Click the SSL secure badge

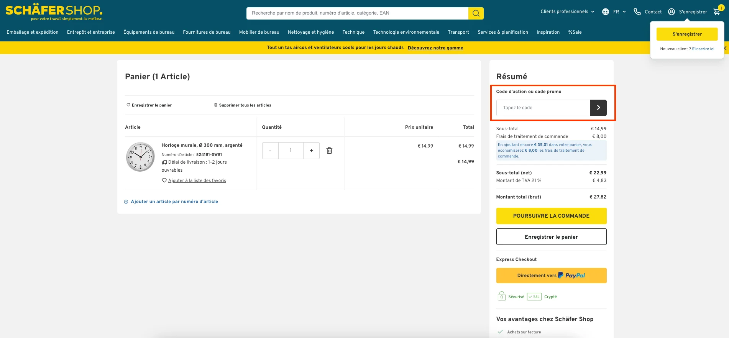point(534,297)
